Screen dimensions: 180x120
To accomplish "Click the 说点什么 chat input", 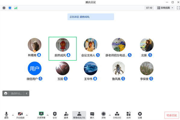I will 17,94.
